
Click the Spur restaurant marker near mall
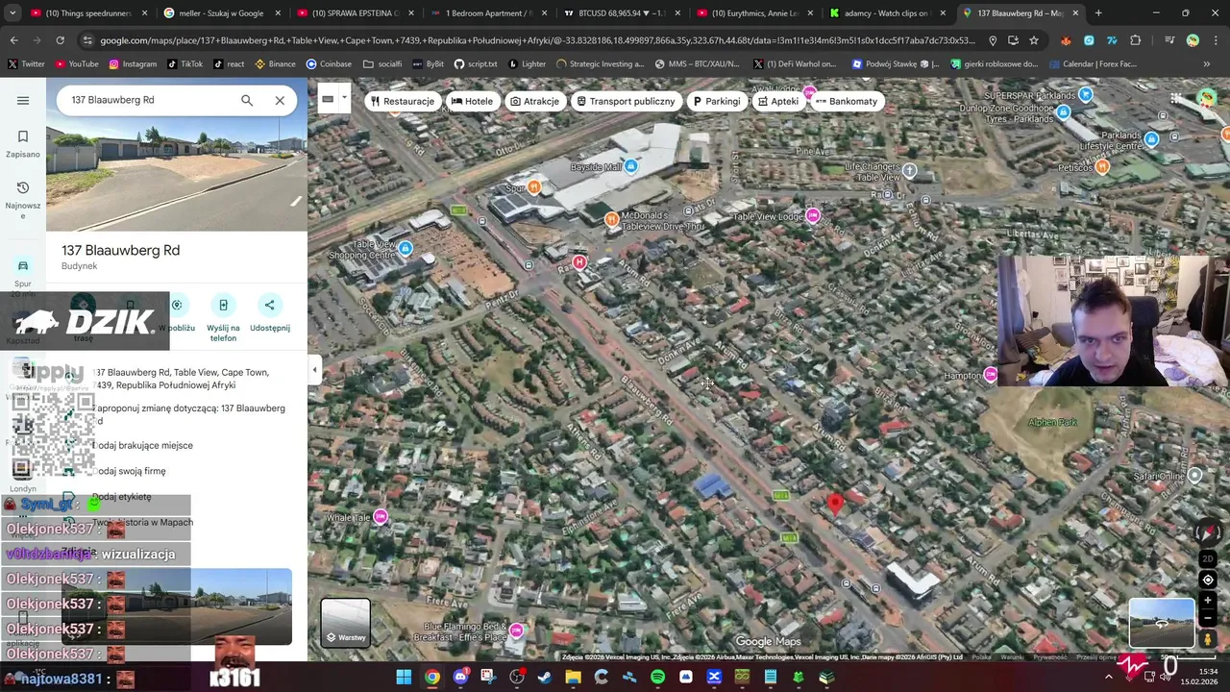[x=534, y=186]
